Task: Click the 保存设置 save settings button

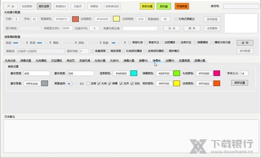Action: click(x=240, y=83)
